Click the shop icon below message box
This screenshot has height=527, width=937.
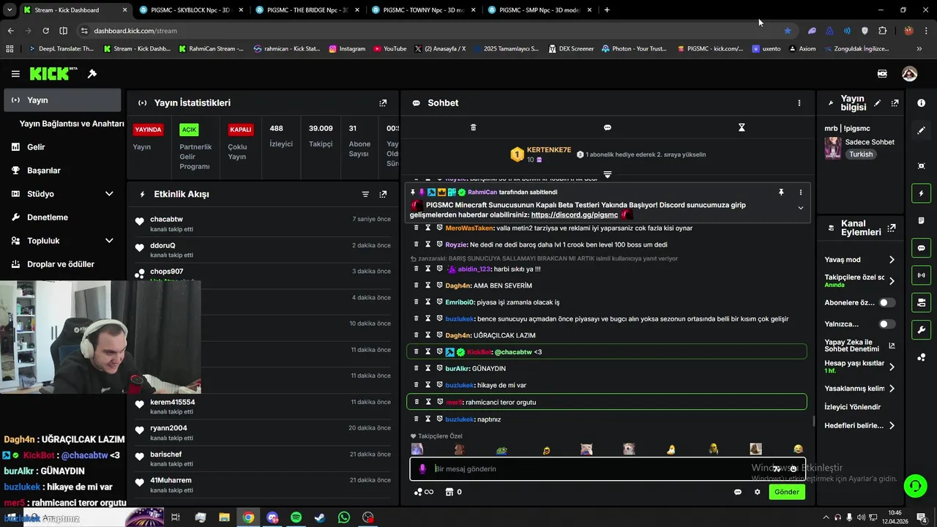pyautogui.click(x=450, y=492)
